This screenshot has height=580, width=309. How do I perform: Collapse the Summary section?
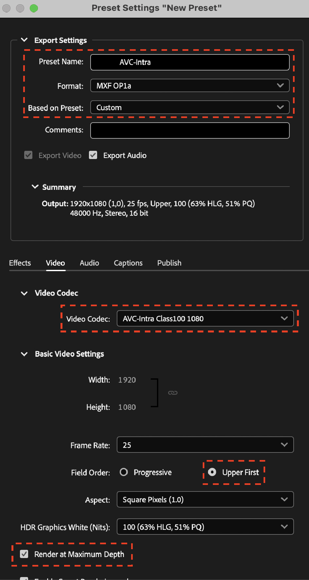pos(35,187)
